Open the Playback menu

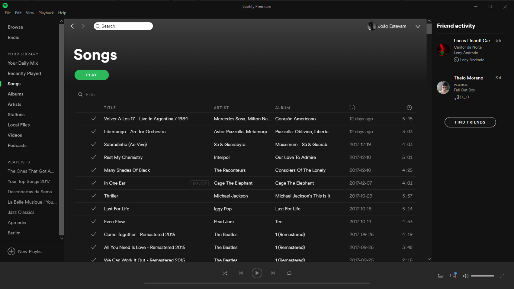point(46,13)
